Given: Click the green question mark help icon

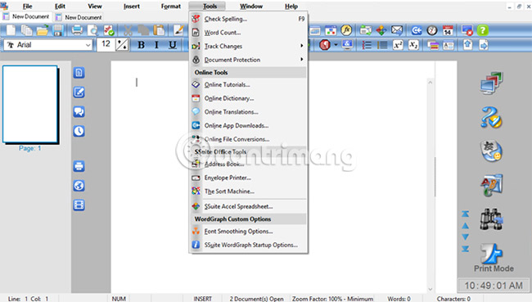Looking at the screenshot, I should pos(482,30).
